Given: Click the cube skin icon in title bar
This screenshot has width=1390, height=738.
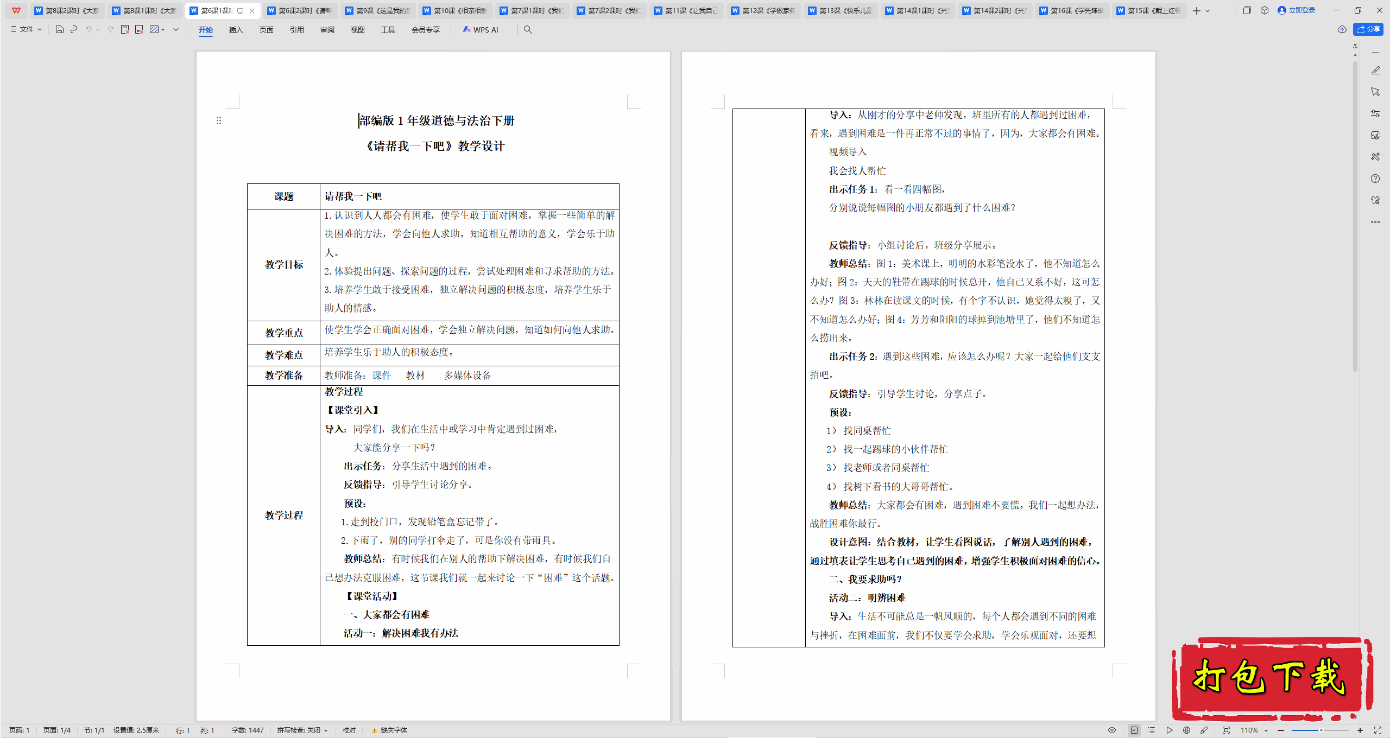Looking at the screenshot, I should click(1265, 10).
